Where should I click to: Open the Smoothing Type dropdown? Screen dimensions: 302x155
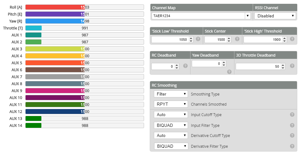point(171,94)
